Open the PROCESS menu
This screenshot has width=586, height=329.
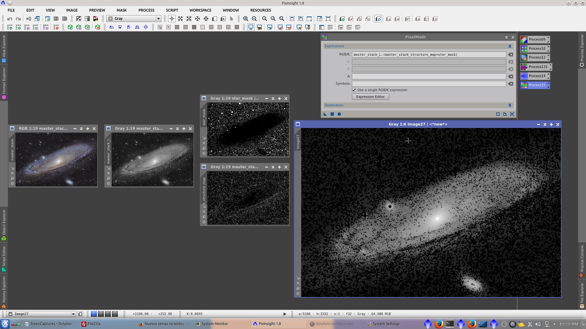146,10
